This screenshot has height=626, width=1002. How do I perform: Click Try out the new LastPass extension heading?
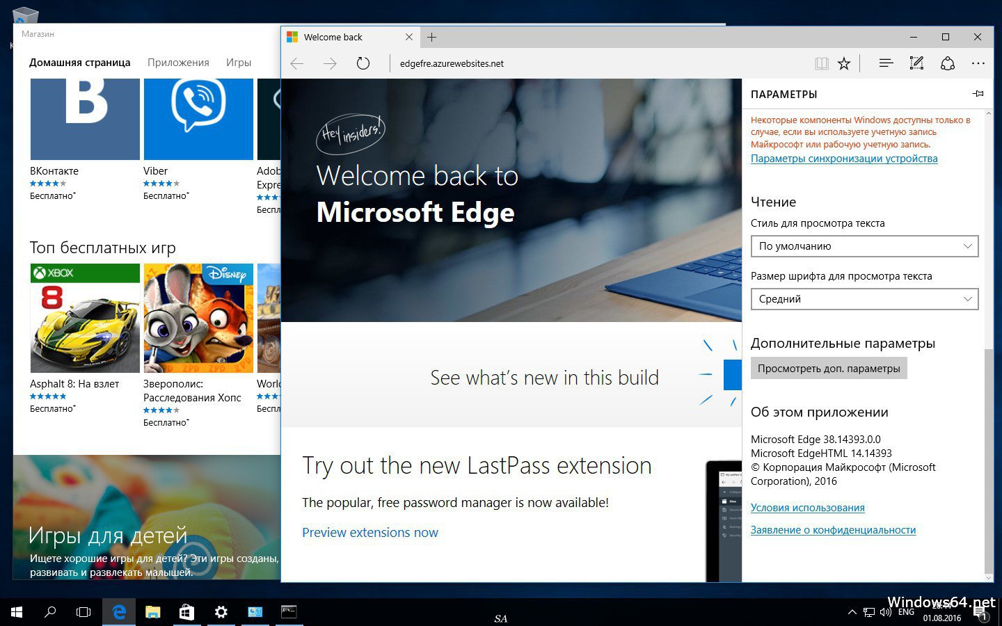[477, 466]
